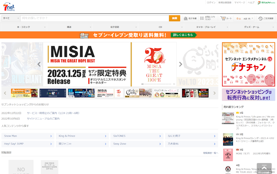Click the green 詳しくはこちら button
277x174 pixels.
click(x=183, y=35)
